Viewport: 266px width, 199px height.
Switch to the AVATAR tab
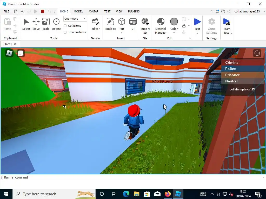pyautogui.click(x=94, y=11)
